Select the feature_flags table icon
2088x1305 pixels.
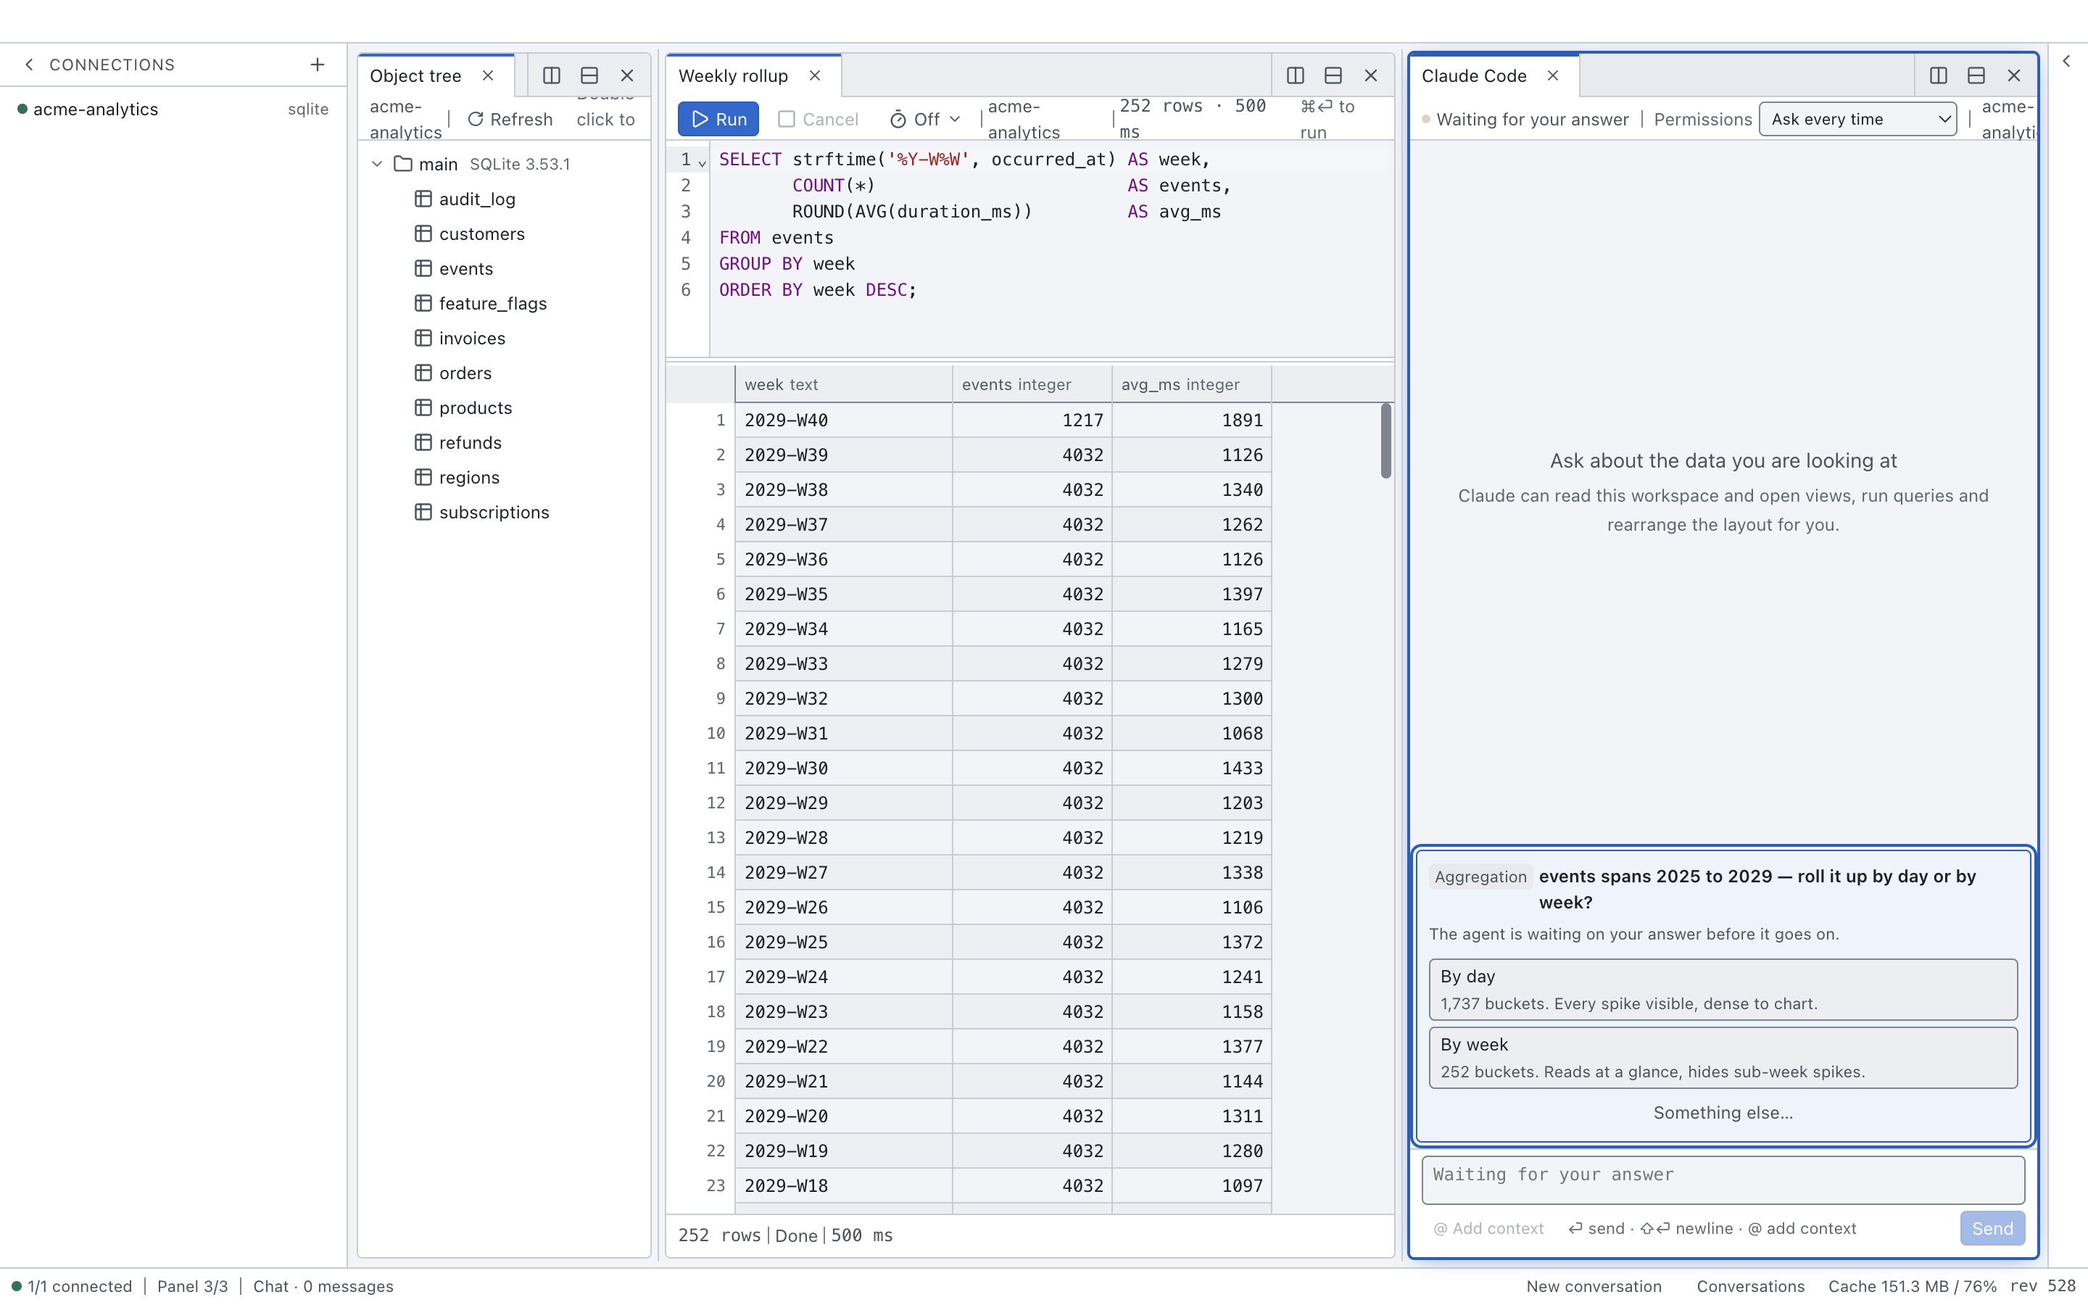click(423, 303)
